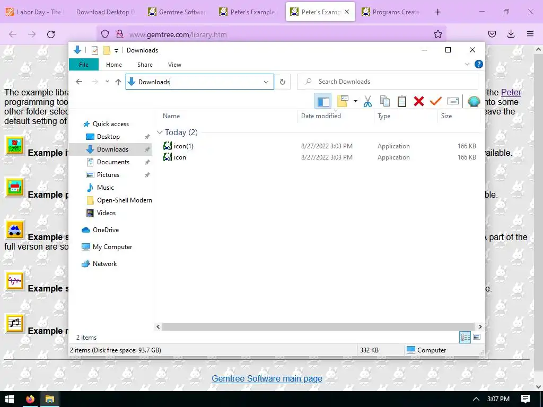
Task: Click the Properties quick access checkmark icon
Action: 94,50
